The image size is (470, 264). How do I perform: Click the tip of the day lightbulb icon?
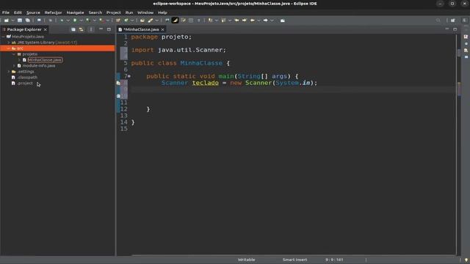[466, 260]
